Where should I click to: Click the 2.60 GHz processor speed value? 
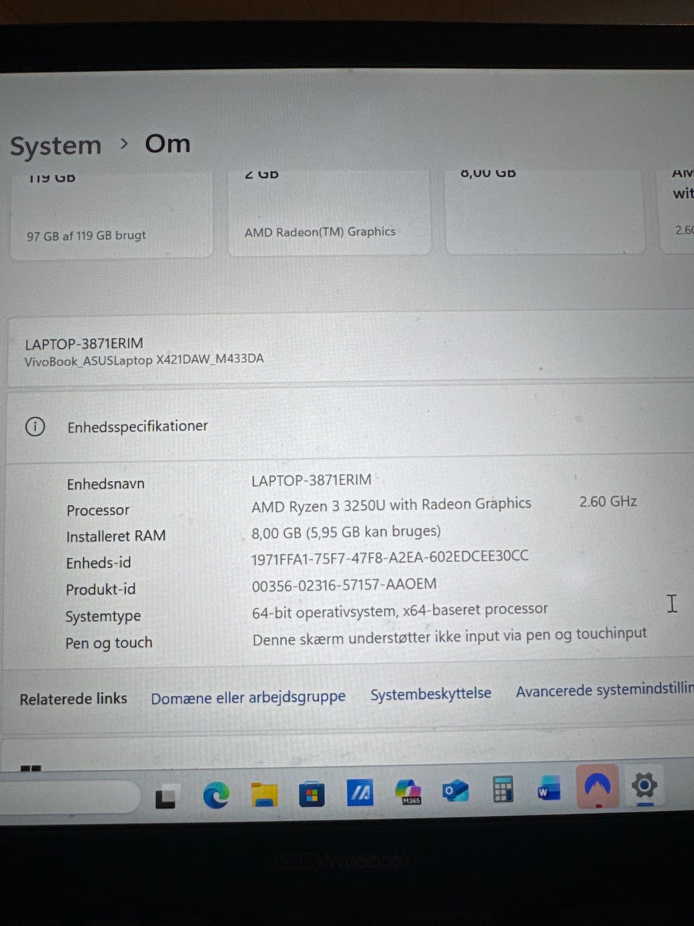pos(608,501)
